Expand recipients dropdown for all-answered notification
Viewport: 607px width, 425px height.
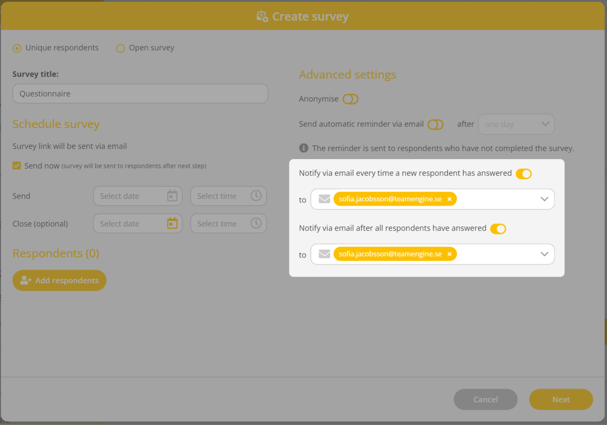(544, 254)
